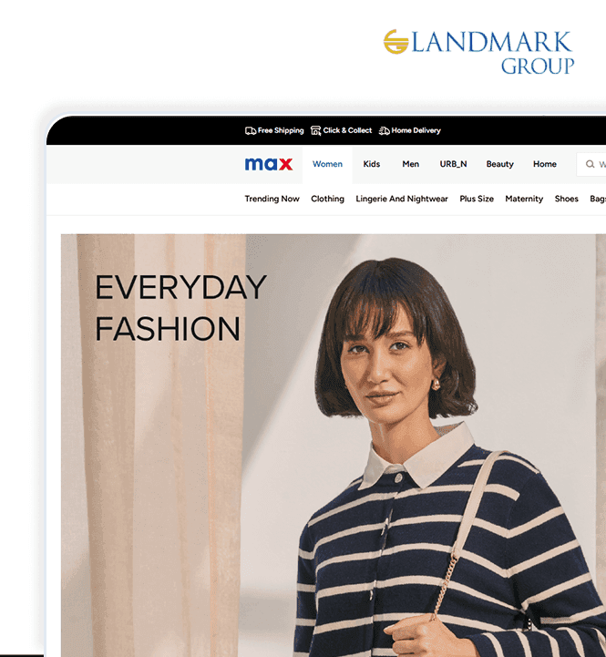
Task: Browse the Plus Size category
Action: pos(477,199)
